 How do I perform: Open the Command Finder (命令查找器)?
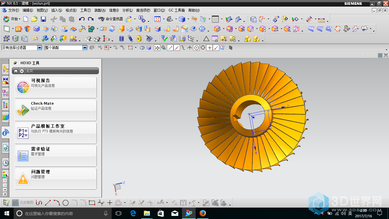coord(110,19)
